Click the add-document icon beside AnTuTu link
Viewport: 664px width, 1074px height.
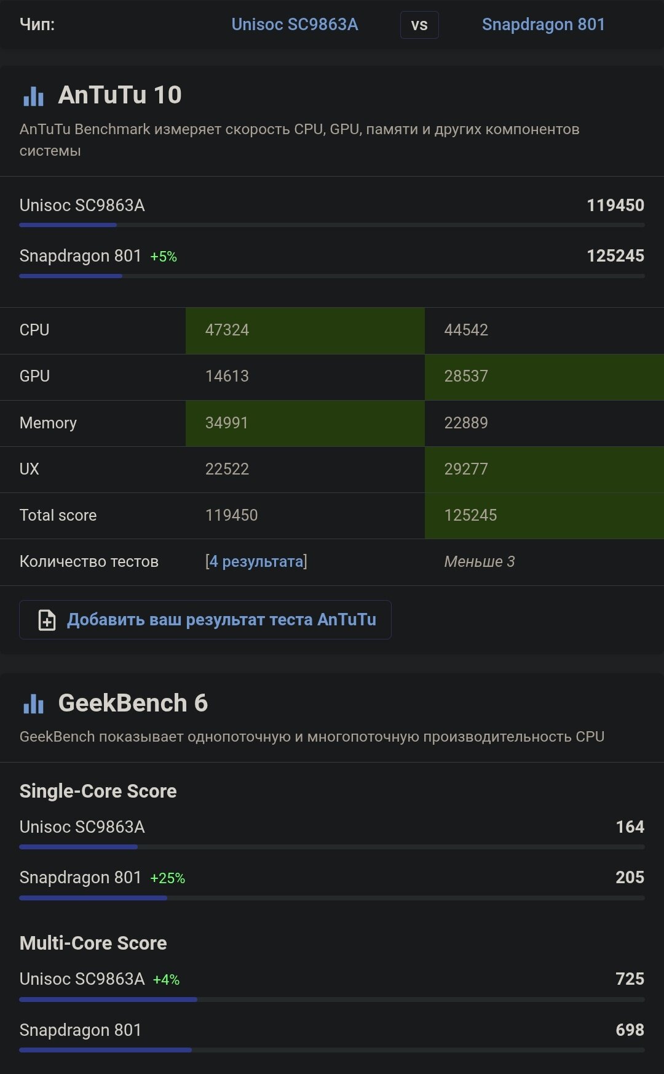click(x=47, y=620)
